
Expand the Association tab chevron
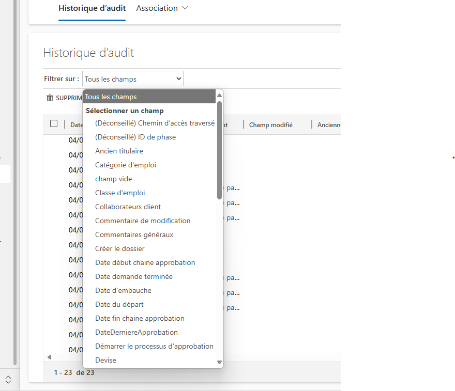pyautogui.click(x=186, y=8)
